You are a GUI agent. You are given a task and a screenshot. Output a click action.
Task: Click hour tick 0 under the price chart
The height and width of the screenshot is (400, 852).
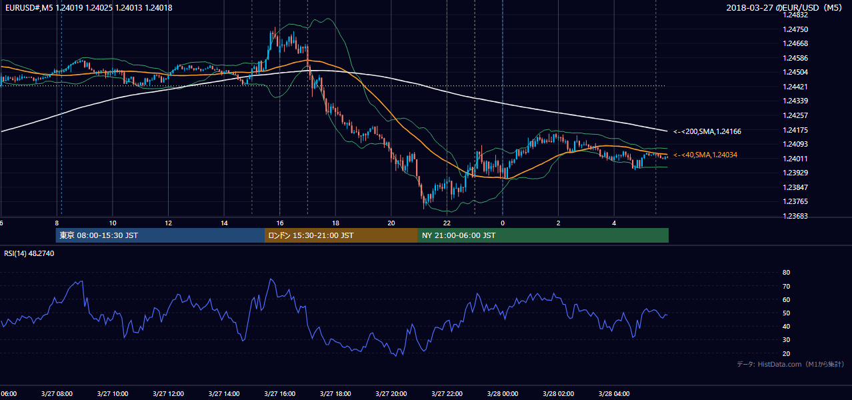[503, 223]
